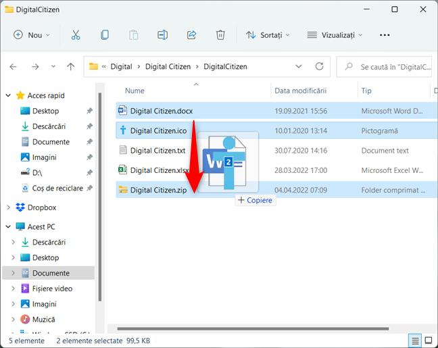This screenshot has width=438, height=348.
Task: Go up one folder level
Action: 71,66
